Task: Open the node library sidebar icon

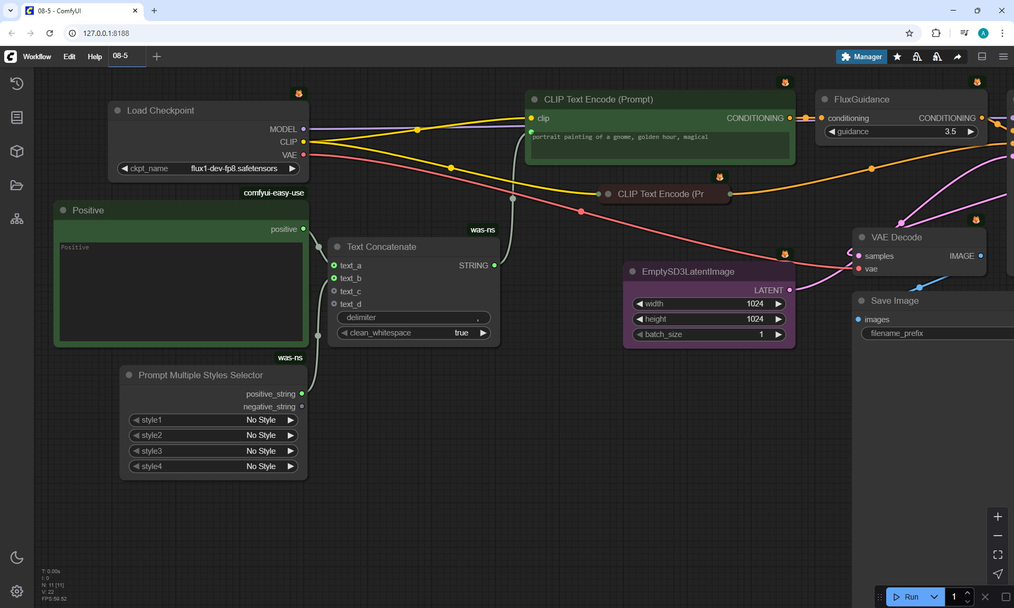Action: 17,117
